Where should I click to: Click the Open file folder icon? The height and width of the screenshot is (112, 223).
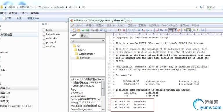(x=78, y=30)
